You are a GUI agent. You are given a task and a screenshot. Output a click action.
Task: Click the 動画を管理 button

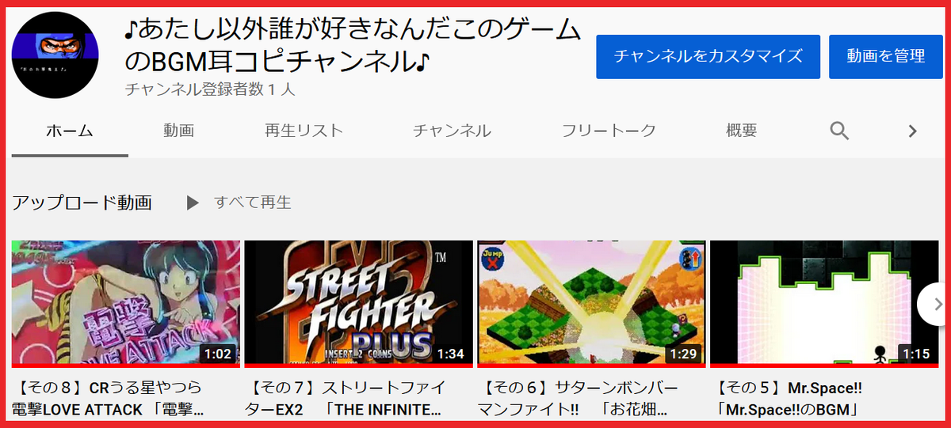[886, 56]
